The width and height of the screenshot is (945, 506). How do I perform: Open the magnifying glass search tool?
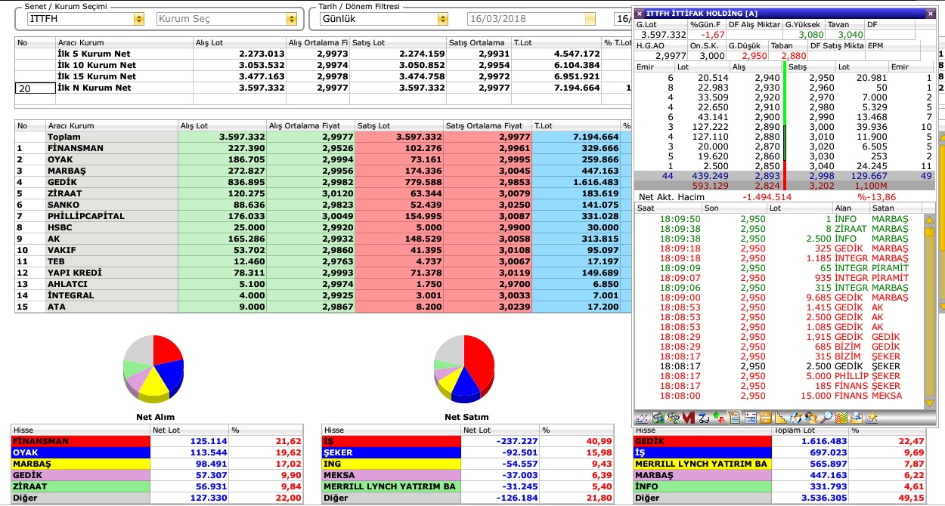coord(826,417)
